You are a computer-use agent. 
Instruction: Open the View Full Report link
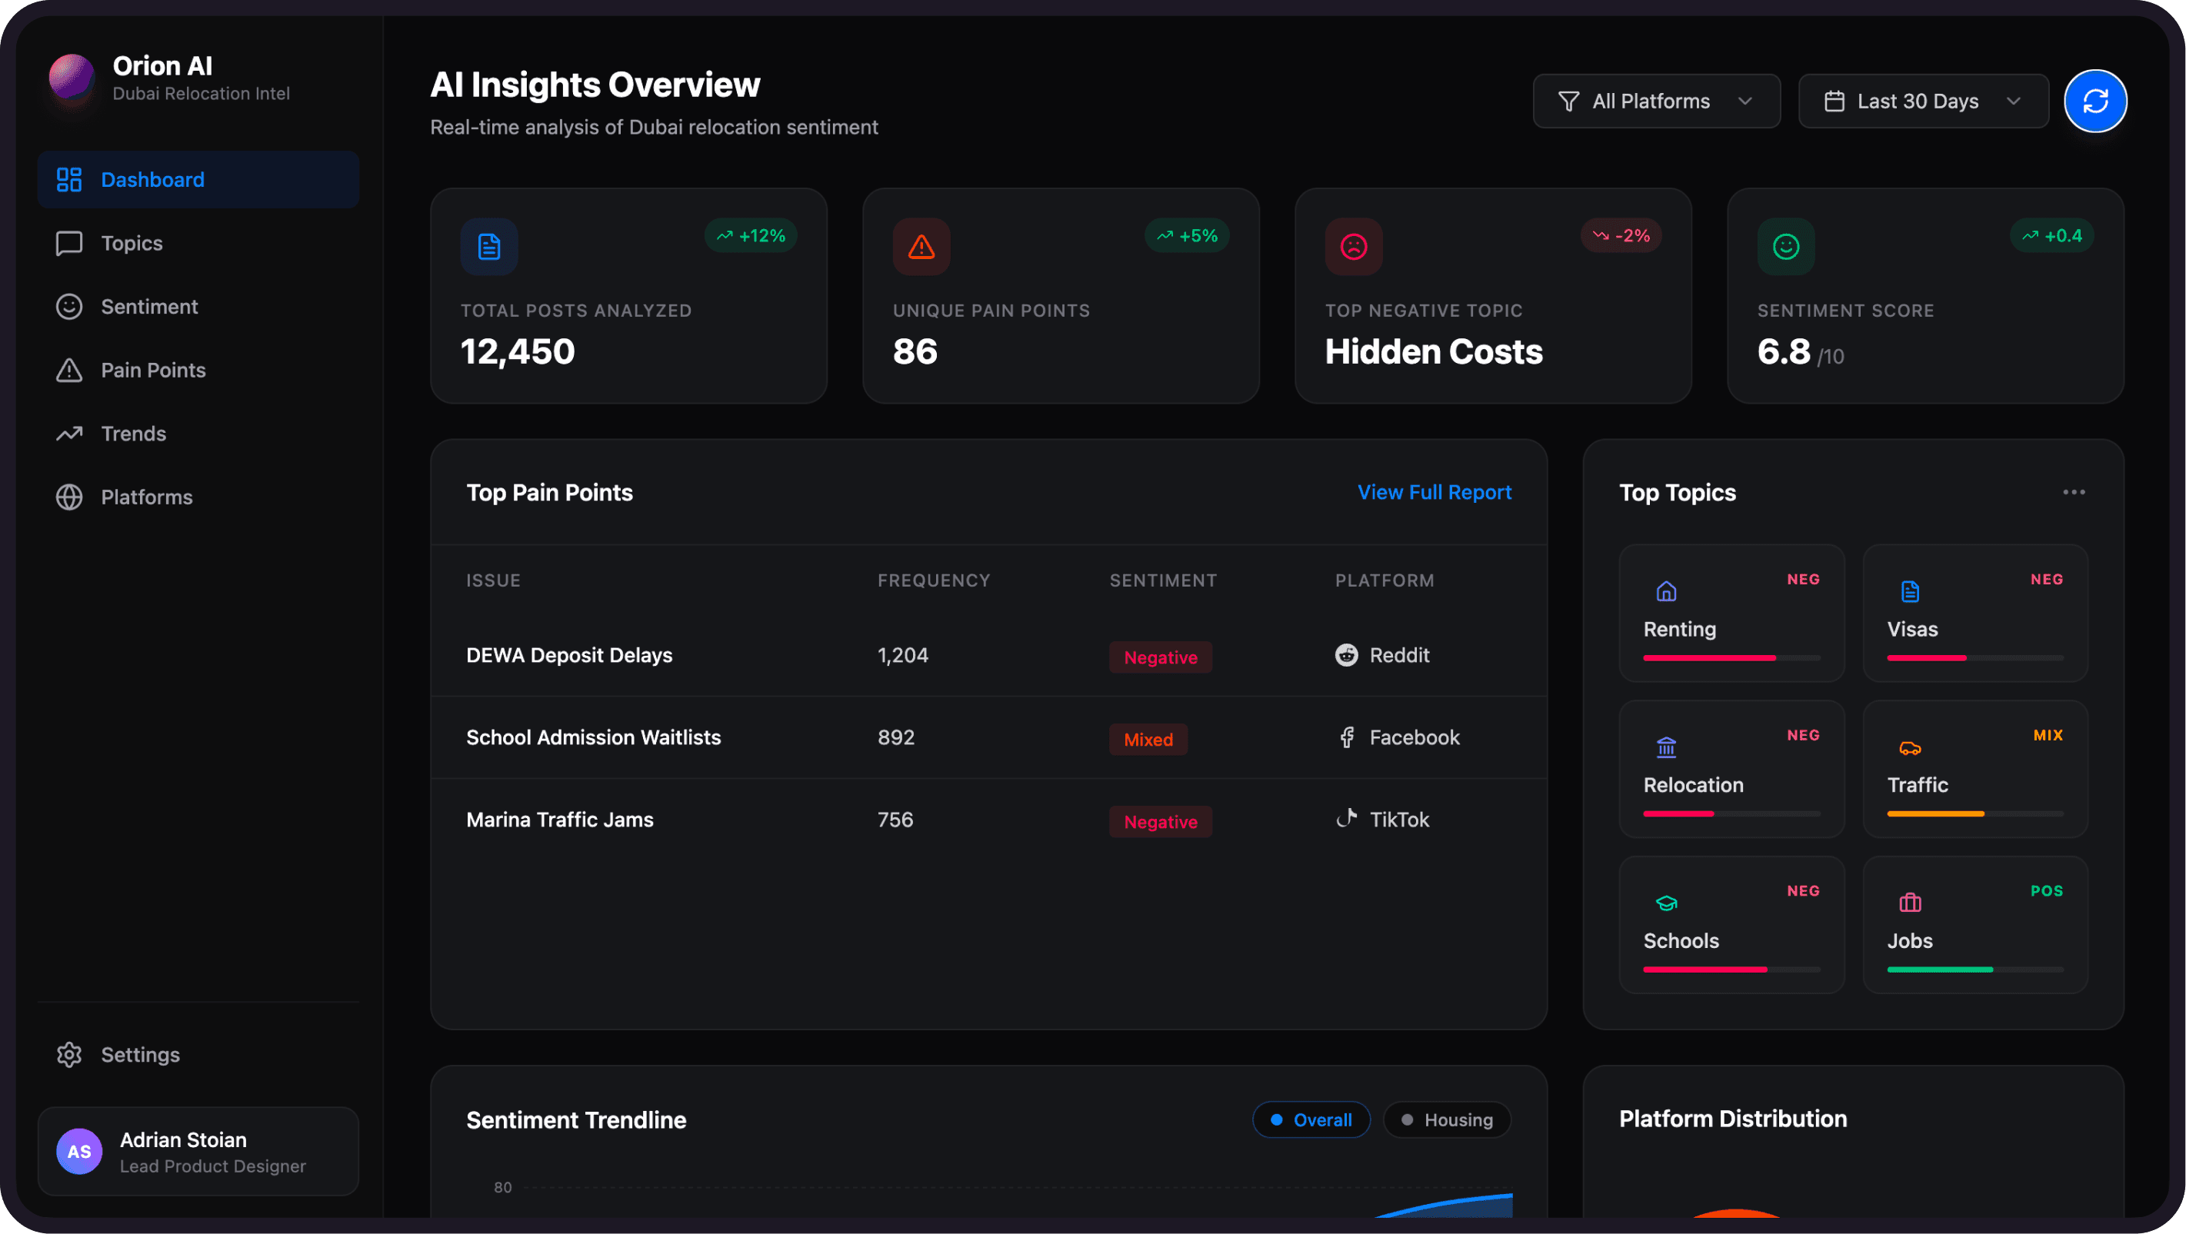[x=1435, y=492]
